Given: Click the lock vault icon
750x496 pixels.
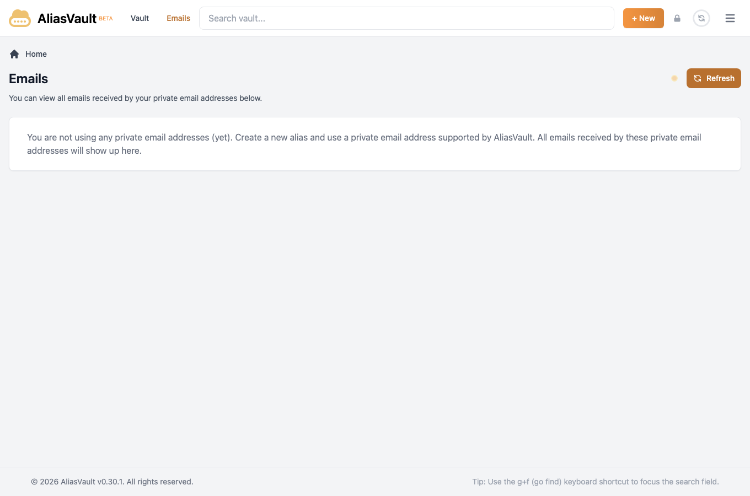Looking at the screenshot, I should tap(677, 18).
